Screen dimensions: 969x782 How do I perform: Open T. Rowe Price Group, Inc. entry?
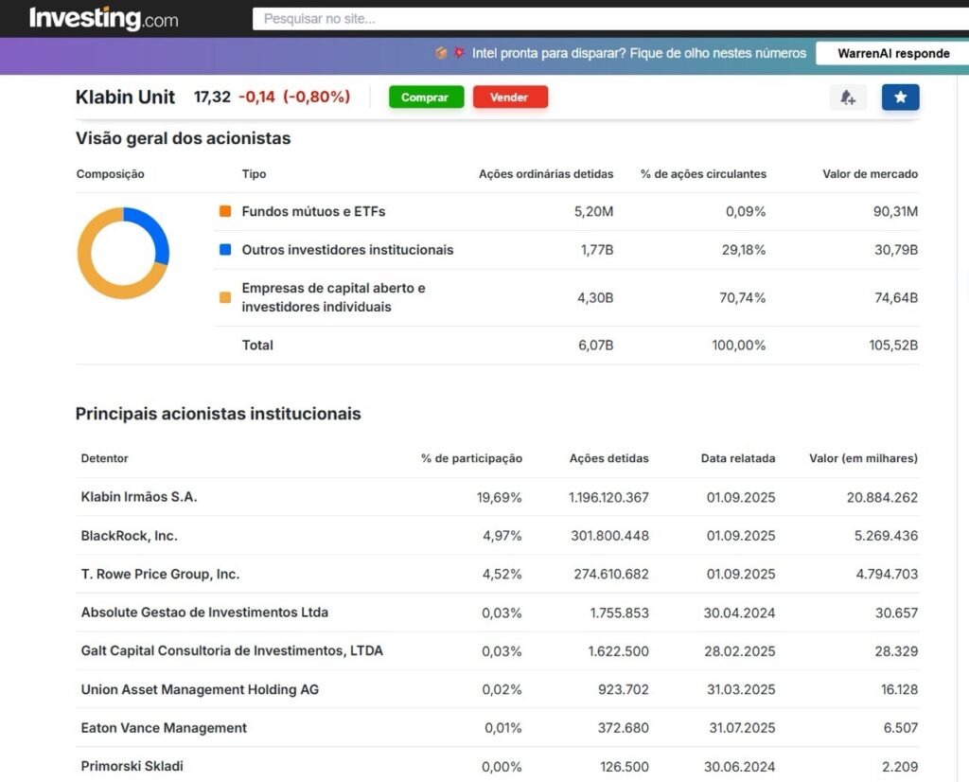160,574
